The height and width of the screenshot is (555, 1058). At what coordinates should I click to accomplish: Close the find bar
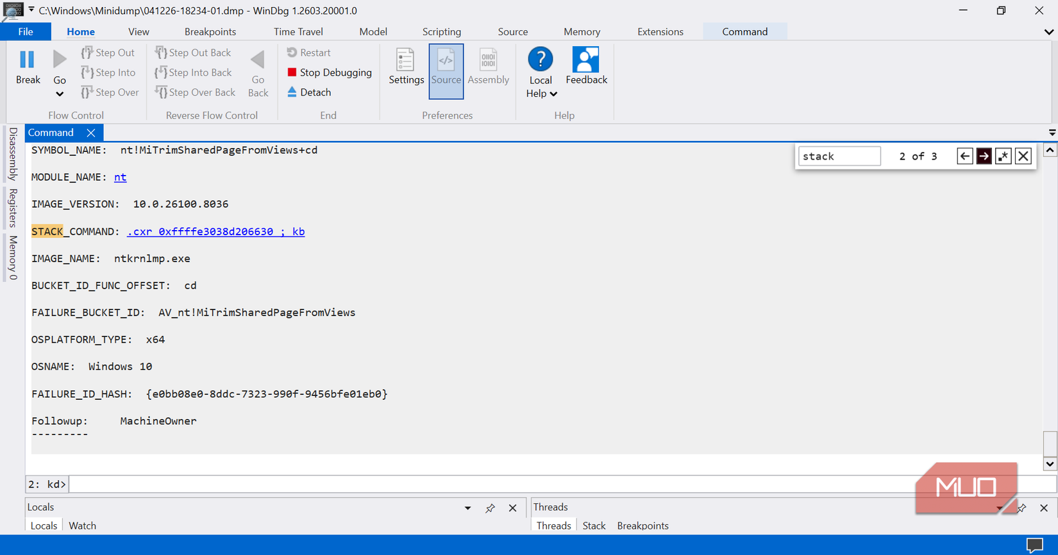click(1023, 156)
